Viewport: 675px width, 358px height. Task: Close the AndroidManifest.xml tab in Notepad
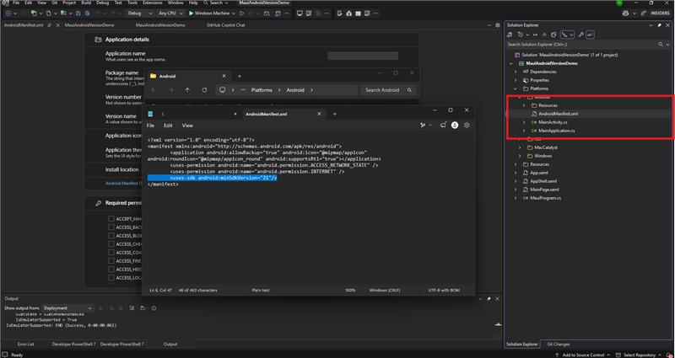[x=320, y=114]
